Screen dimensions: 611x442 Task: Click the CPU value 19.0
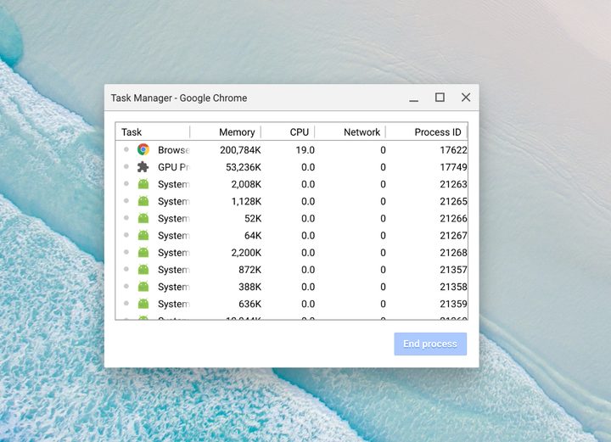click(305, 150)
